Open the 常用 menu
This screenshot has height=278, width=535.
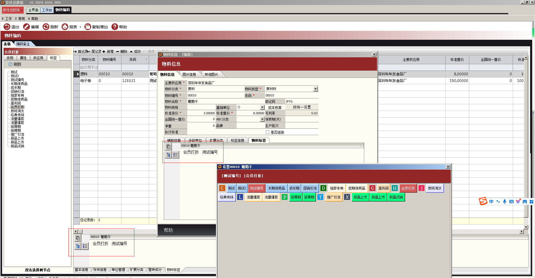pyautogui.click(x=20, y=19)
